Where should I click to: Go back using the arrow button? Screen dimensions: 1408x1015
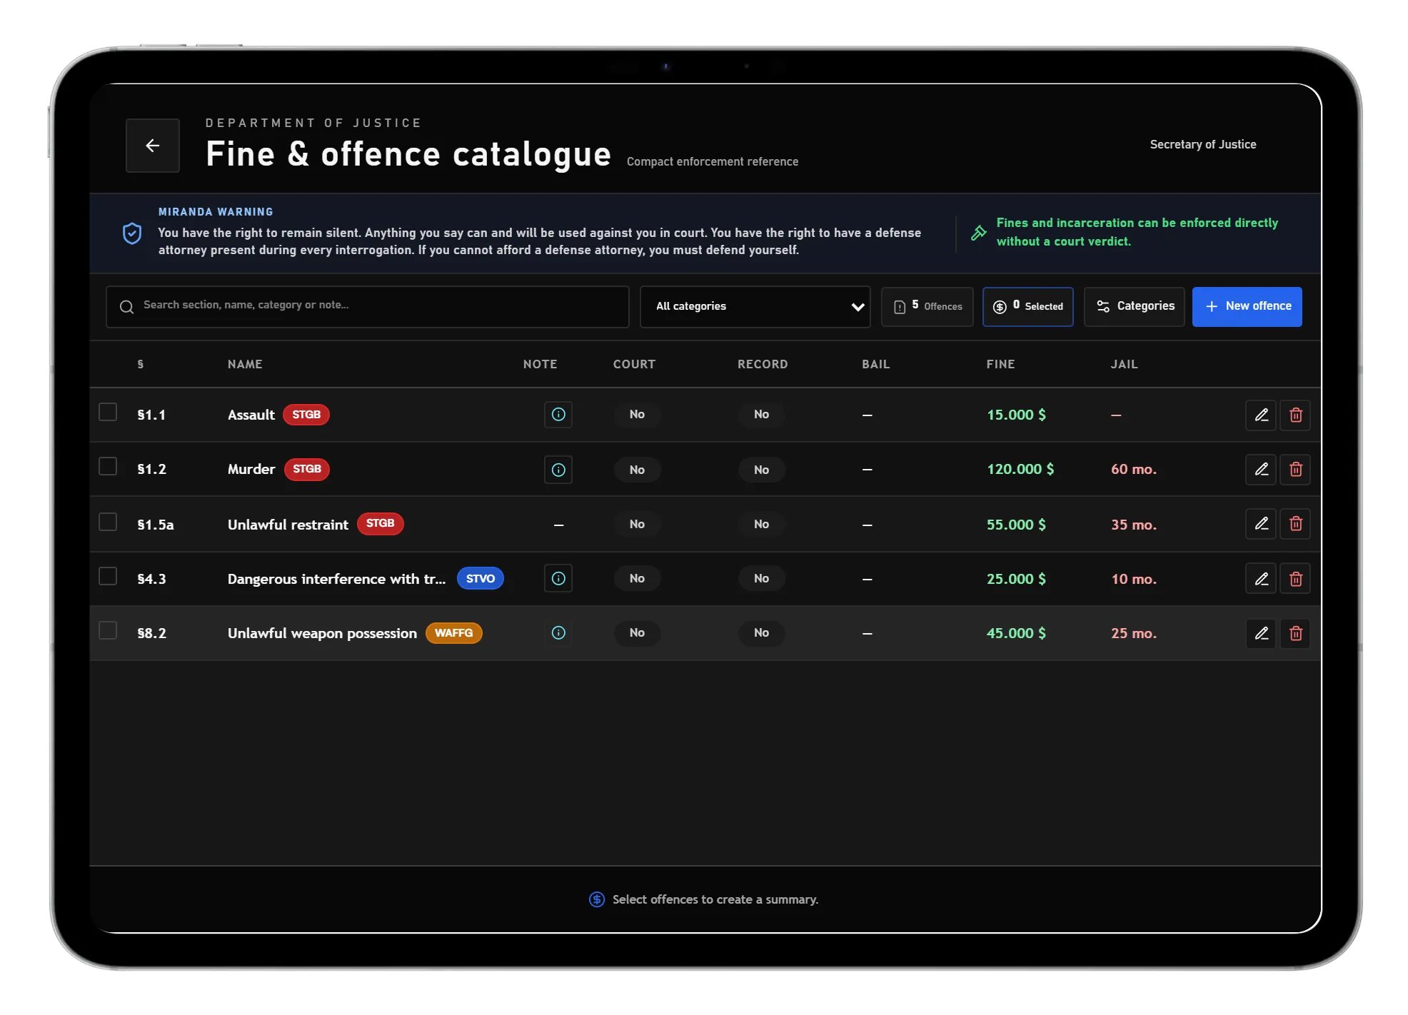coord(152,146)
